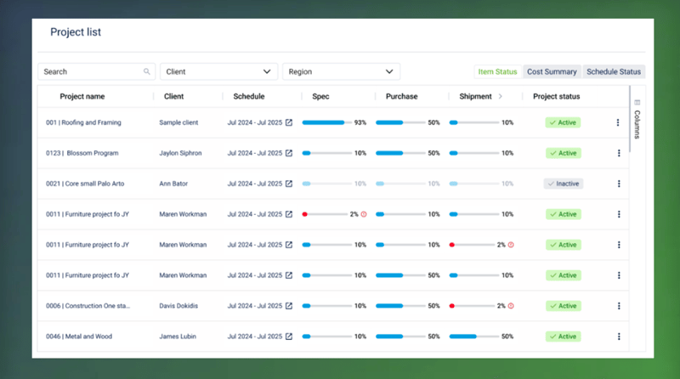Click client name Ann Bator
Screen dimensions: 680x379
click(x=173, y=184)
